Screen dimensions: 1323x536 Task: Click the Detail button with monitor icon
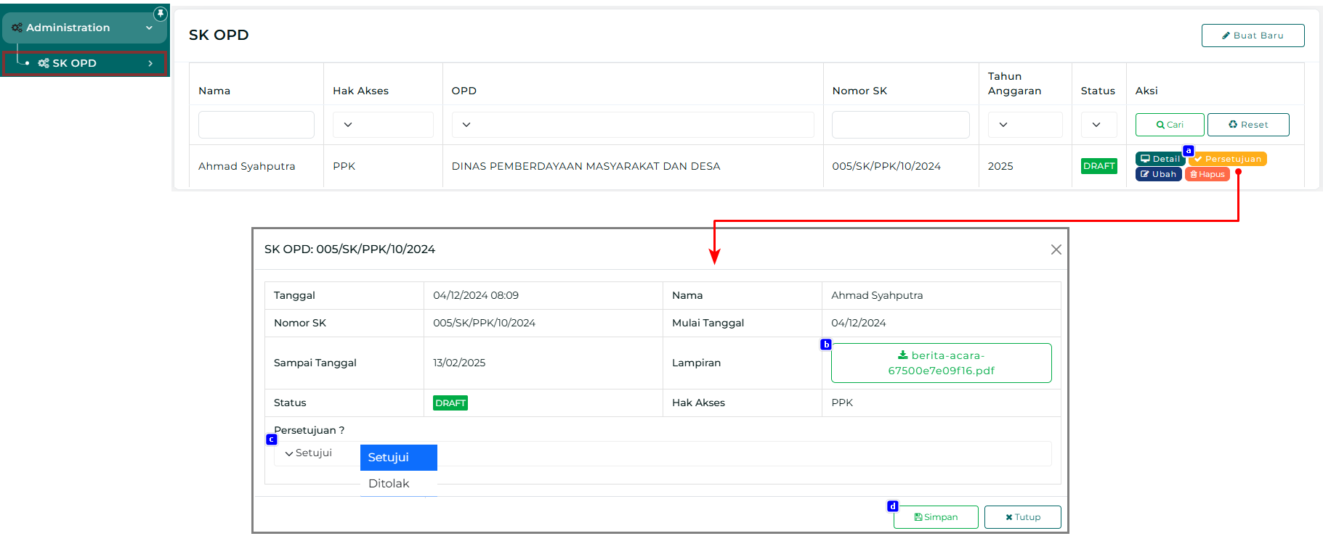(x=1160, y=159)
